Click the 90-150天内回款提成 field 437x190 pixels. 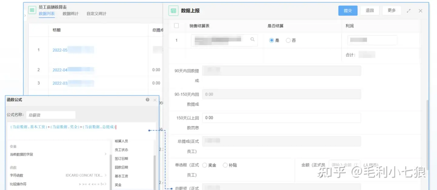point(281,94)
